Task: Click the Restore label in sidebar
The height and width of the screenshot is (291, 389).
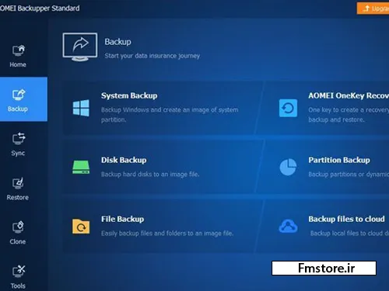Action: [18, 197]
